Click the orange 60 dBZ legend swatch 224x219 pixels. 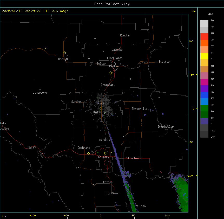pos(204,43)
